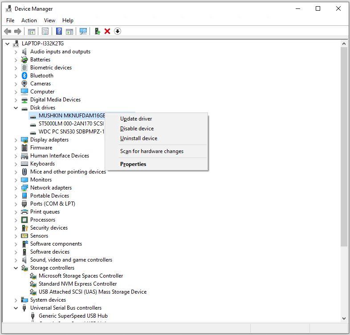The image size is (350, 335).
Task: Collapse the Disk drives category
Action: pyautogui.click(x=16, y=108)
